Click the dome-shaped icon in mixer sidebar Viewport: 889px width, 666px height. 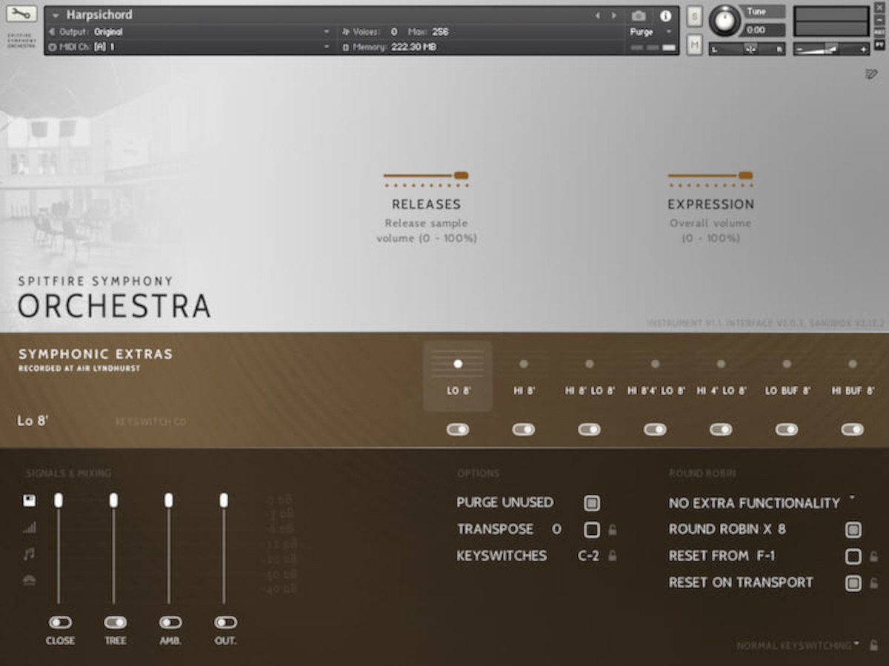coord(30,580)
